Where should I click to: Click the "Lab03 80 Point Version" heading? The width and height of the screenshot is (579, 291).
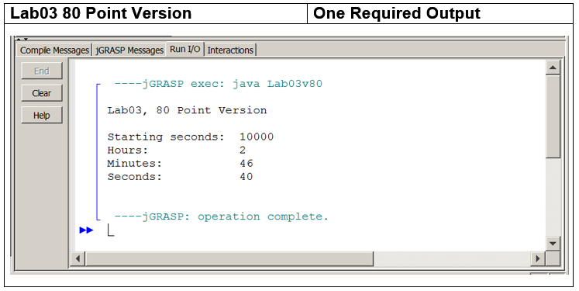point(101,13)
